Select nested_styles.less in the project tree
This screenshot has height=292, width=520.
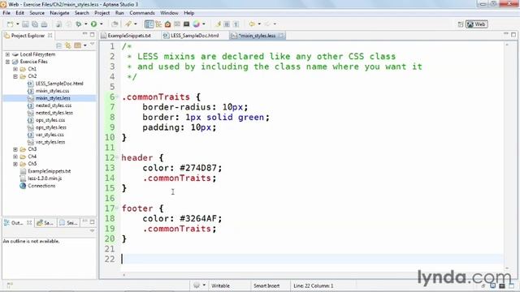(54, 113)
